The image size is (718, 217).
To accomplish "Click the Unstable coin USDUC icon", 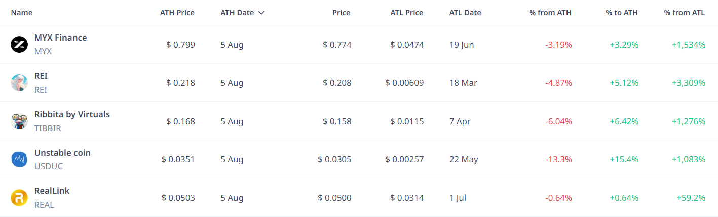I will point(19,159).
